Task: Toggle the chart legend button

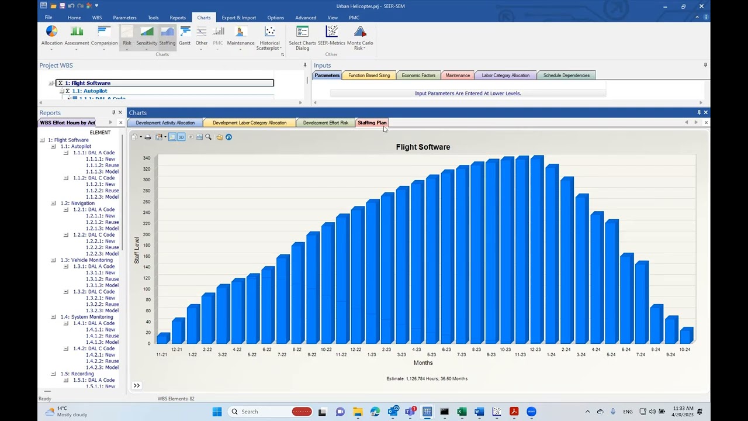Action: (172, 137)
